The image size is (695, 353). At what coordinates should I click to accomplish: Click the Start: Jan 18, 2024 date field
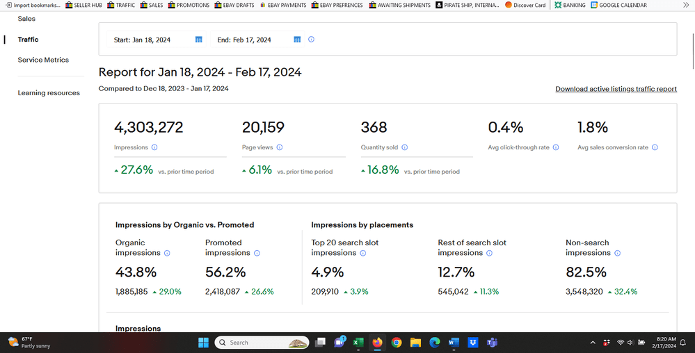tap(156, 40)
